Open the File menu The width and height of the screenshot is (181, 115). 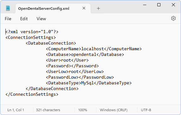click(x=8, y=19)
